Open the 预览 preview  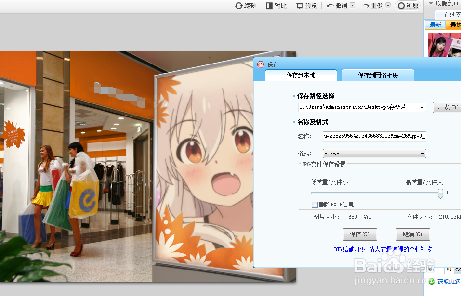click(x=306, y=6)
